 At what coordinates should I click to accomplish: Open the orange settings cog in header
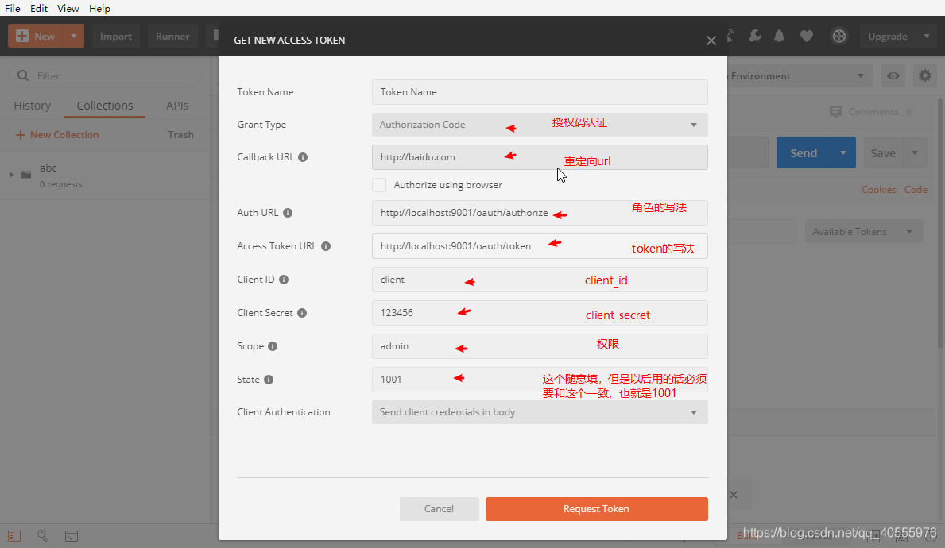click(839, 36)
